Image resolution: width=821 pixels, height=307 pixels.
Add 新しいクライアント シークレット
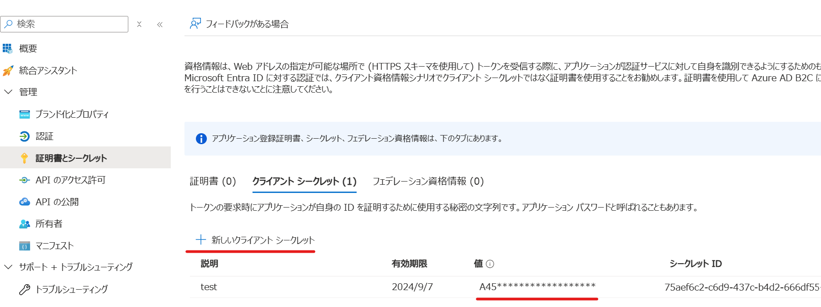255,240
